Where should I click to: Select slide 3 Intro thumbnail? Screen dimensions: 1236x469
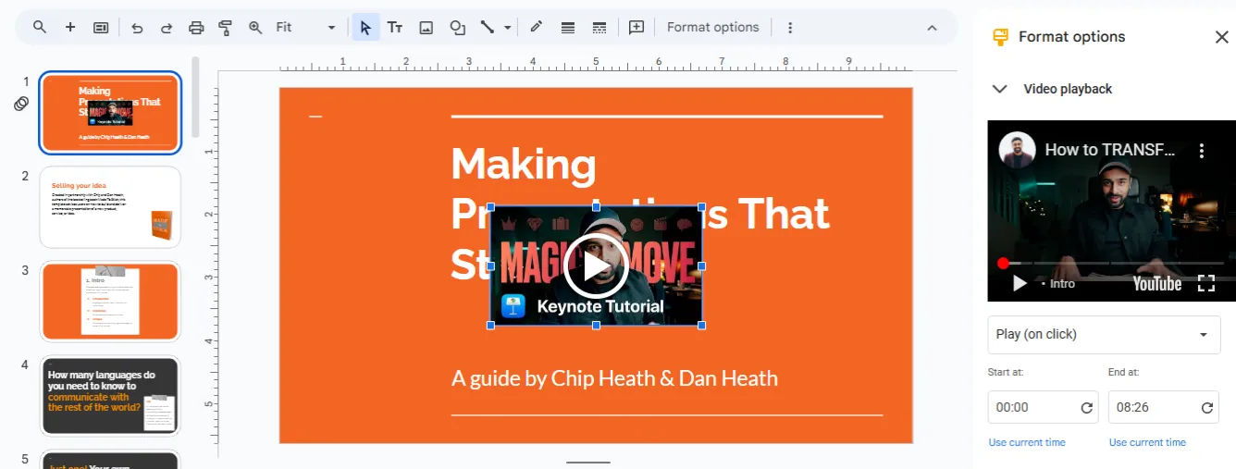(x=110, y=302)
